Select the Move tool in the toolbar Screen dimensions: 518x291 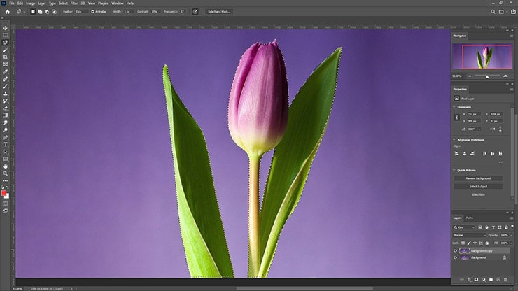point(6,28)
